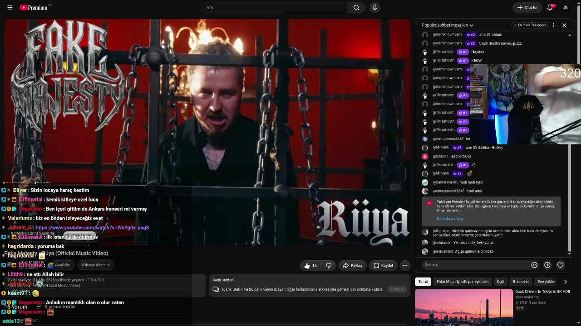The height and width of the screenshot is (326, 581).
Task: Open the 'Dusk Drive into Tokyo' video thumbnail
Action: click(x=464, y=307)
